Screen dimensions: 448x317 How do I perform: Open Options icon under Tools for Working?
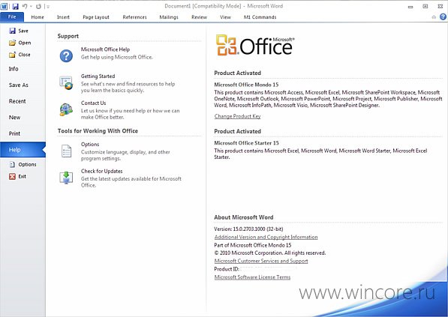[x=66, y=151]
